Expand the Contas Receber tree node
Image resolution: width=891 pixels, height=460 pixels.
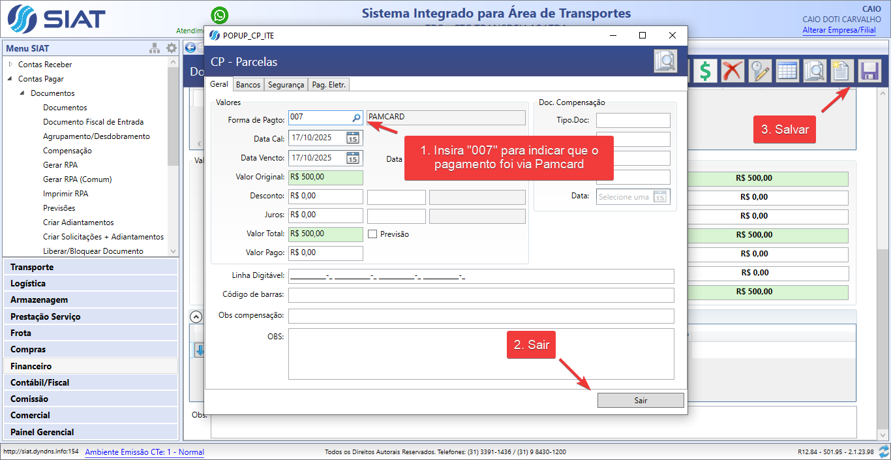[10, 65]
